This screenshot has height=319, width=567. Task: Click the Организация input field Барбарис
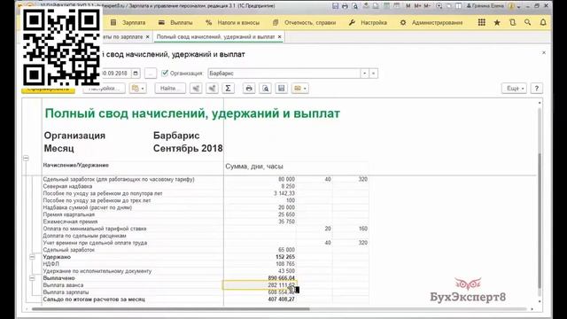pos(283,73)
